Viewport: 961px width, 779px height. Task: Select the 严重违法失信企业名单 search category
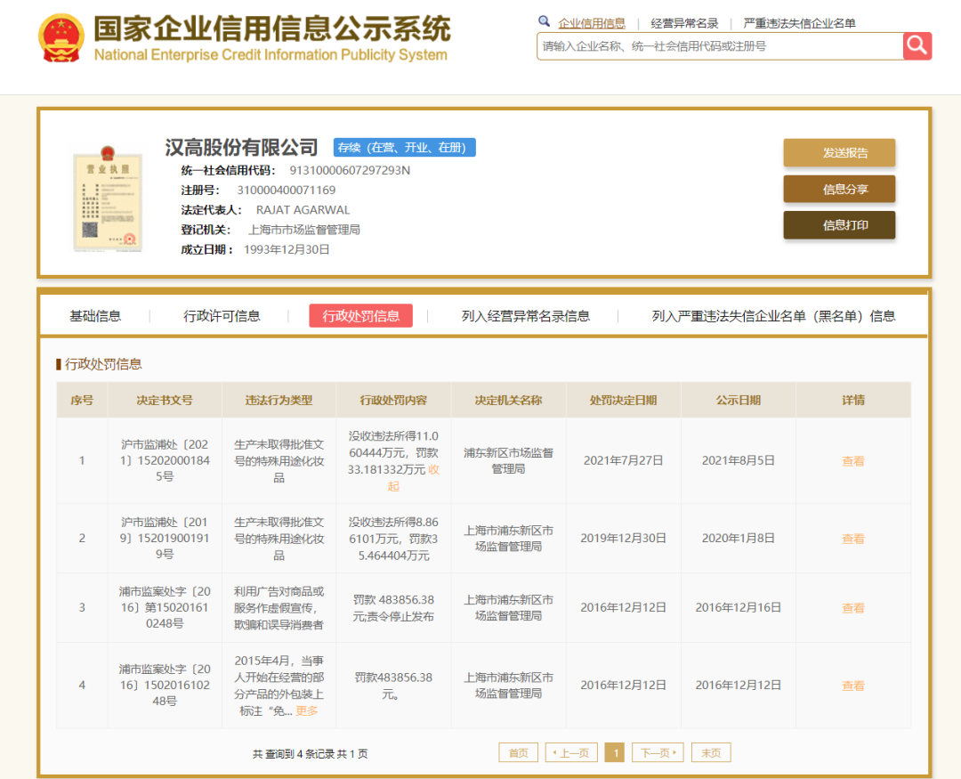[799, 23]
